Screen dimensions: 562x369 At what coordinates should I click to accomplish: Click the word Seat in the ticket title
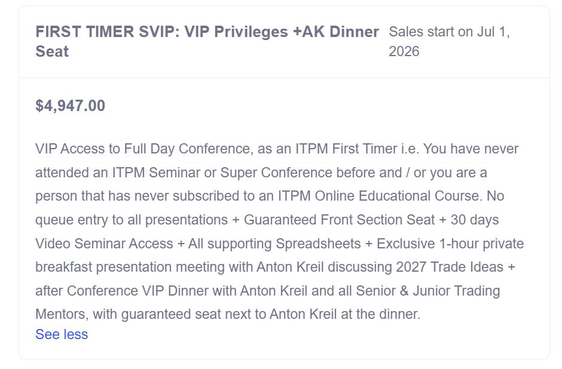(52, 51)
